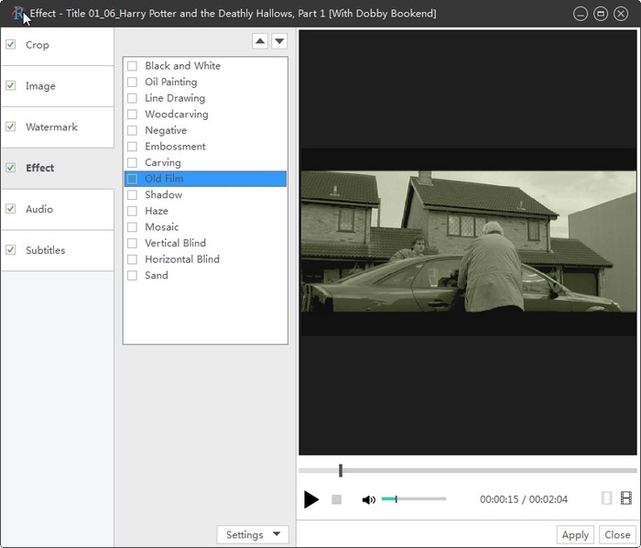Switch to the Audio tab
641x548 pixels.
pyautogui.click(x=57, y=209)
